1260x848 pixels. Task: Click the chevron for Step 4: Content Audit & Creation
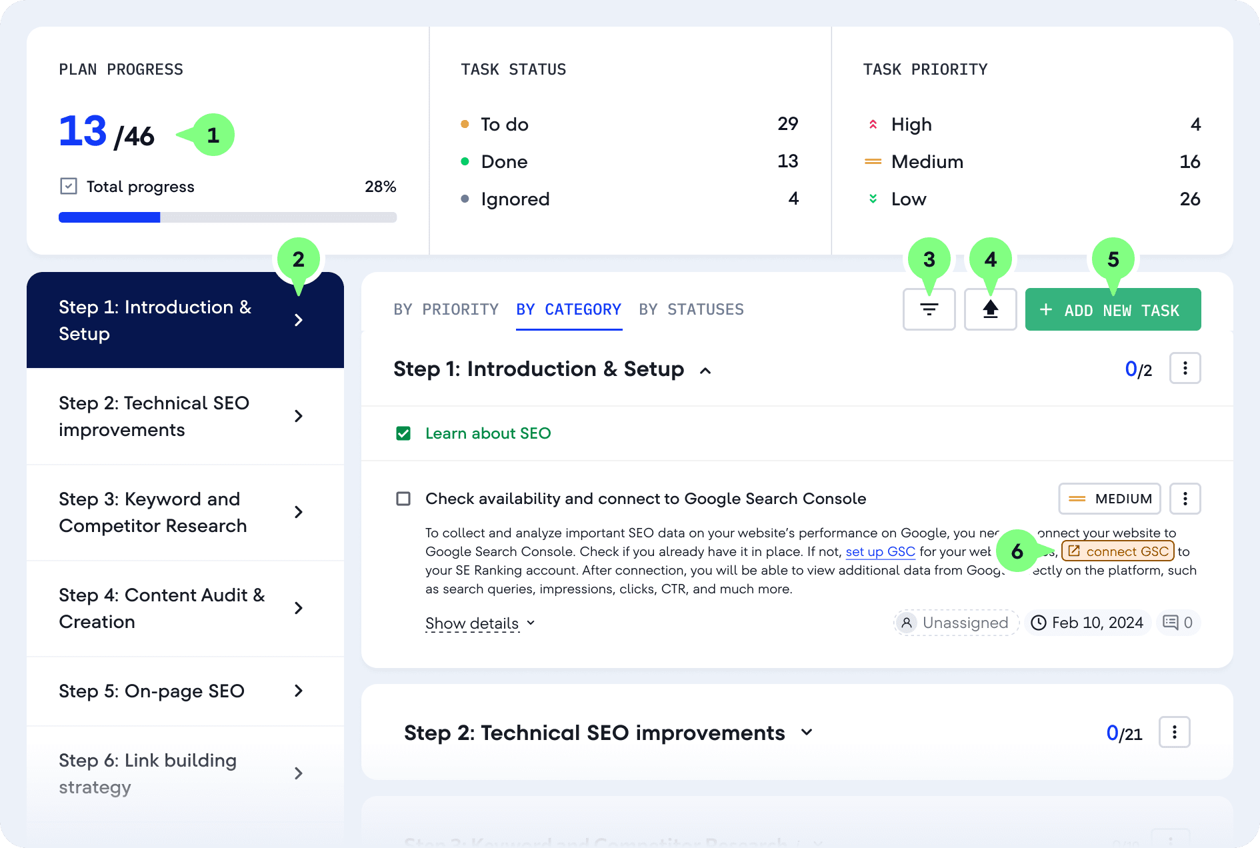point(299,608)
